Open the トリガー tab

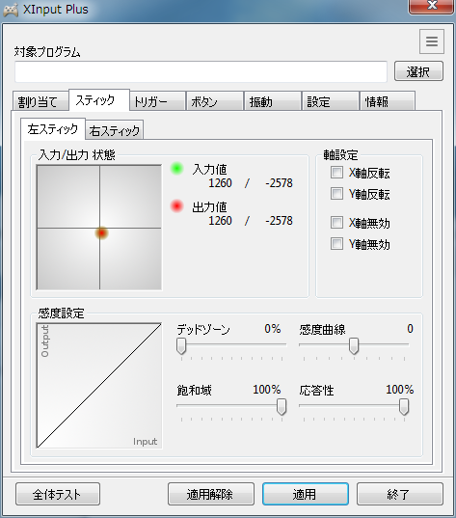pos(157,101)
